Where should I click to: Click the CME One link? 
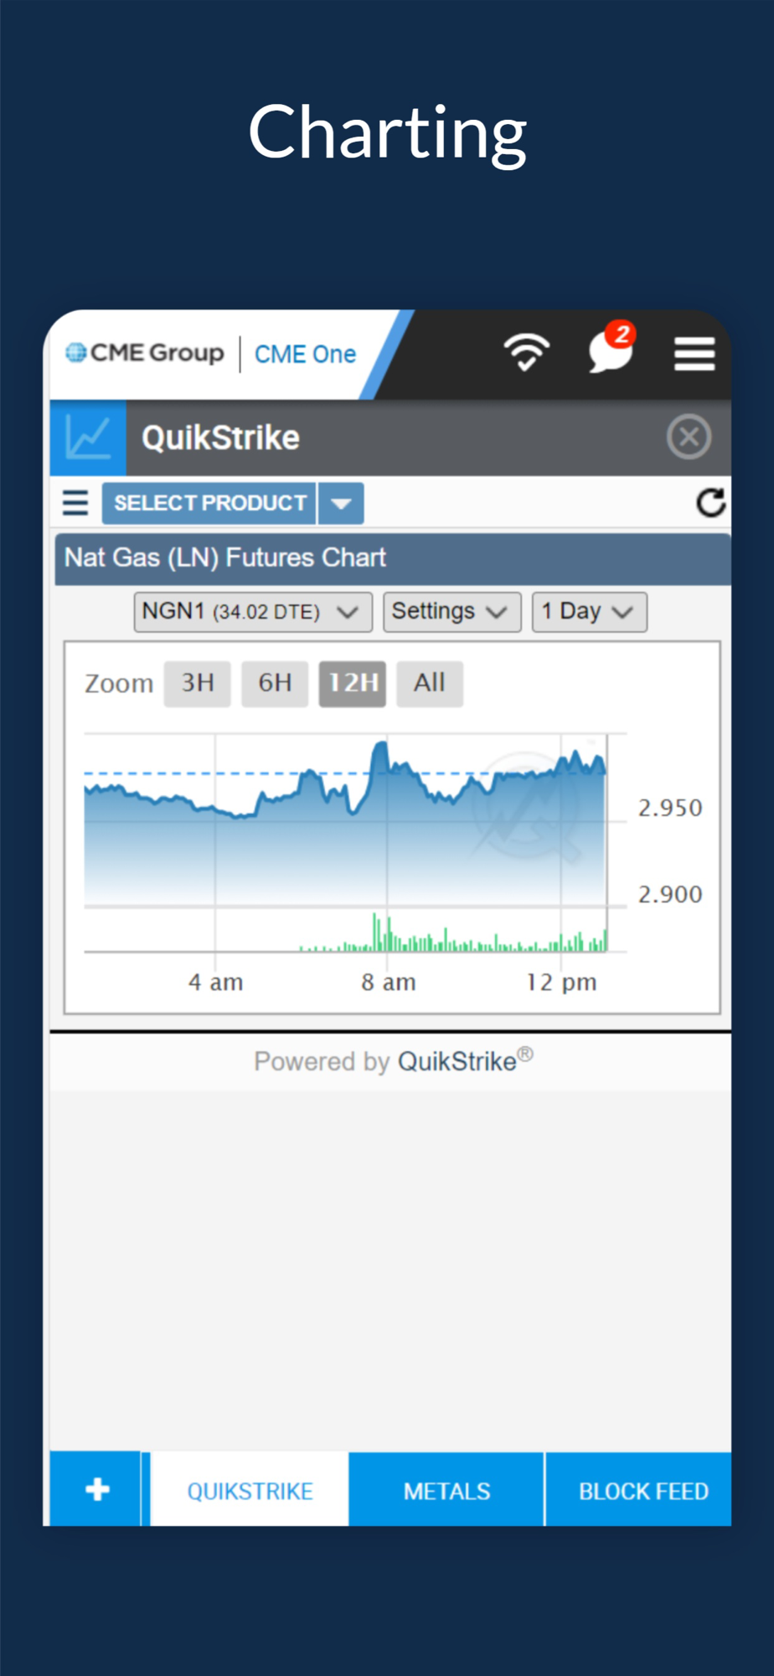click(305, 354)
